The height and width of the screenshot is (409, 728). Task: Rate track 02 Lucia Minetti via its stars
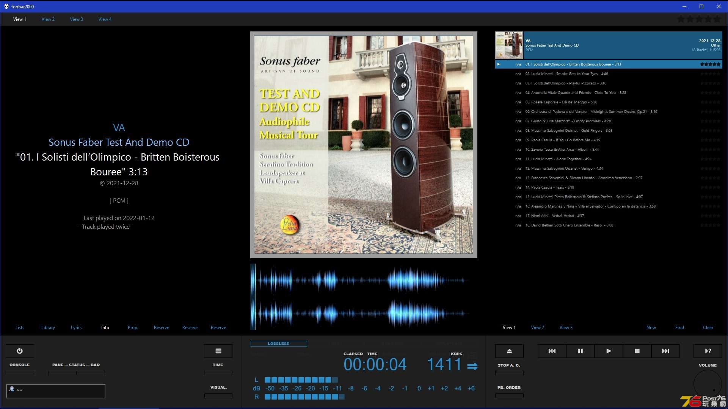coord(710,74)
